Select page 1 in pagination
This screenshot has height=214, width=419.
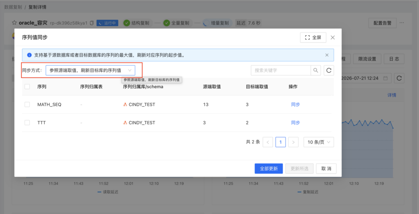280,142
